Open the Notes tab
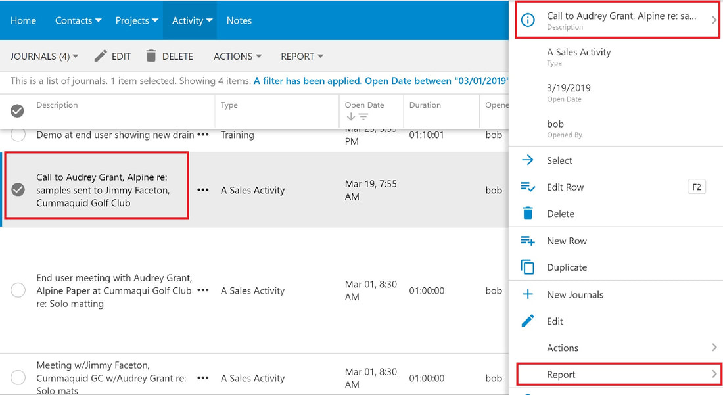Screen dimensions: 723x395 click(239, 20)
